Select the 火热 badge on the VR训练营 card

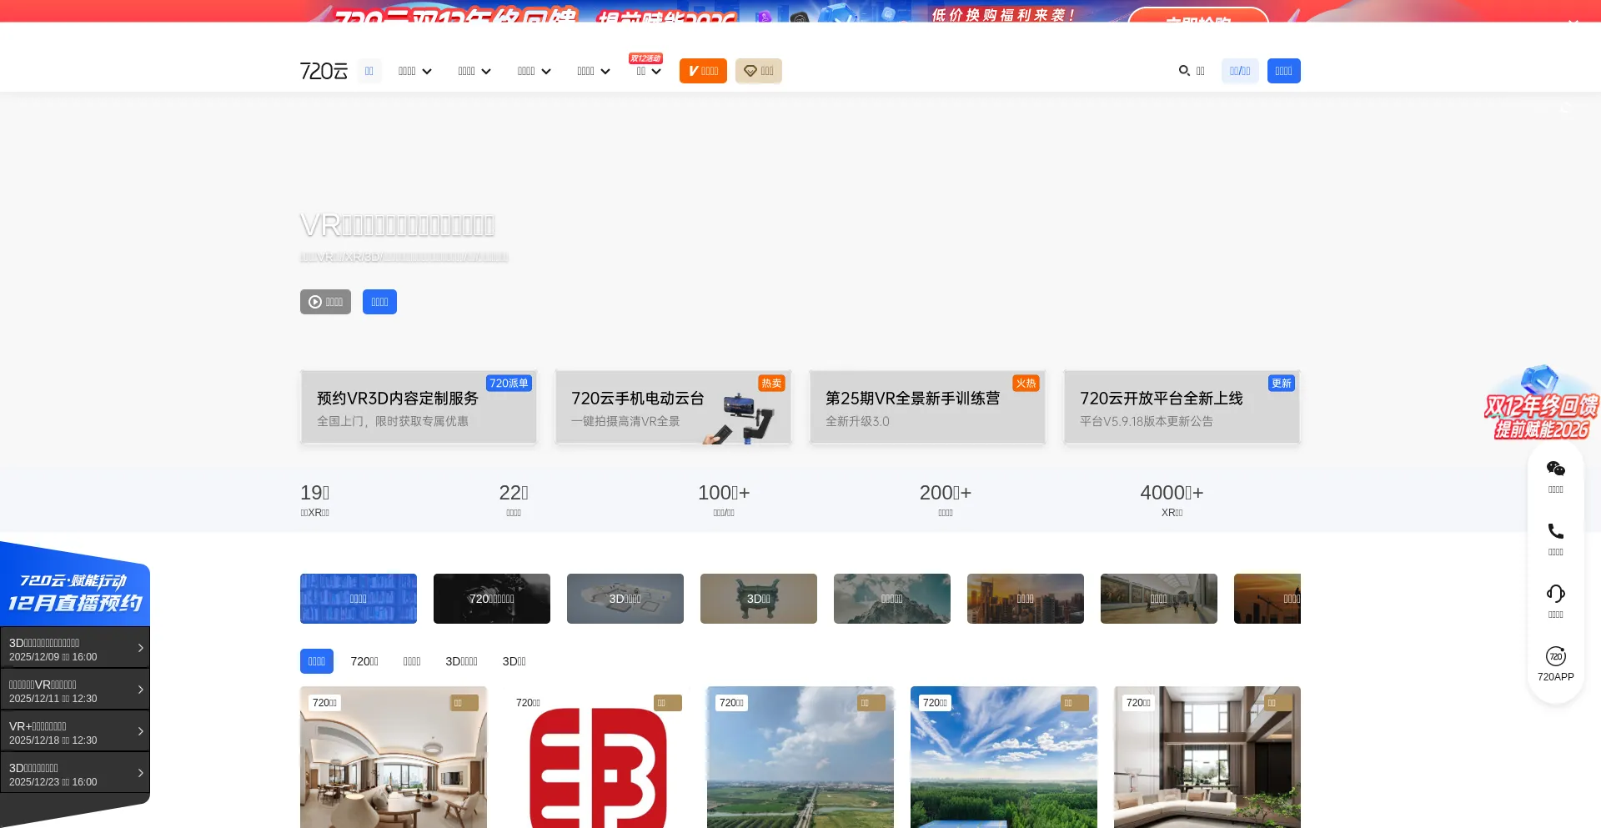coord(1026,383)
